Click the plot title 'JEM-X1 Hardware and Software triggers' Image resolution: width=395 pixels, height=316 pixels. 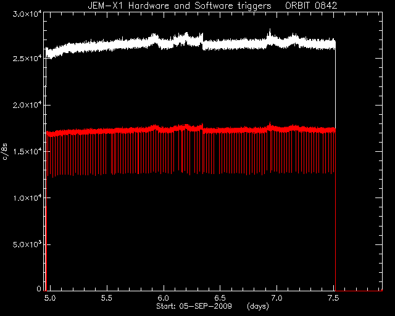click(x=180, y=6)
